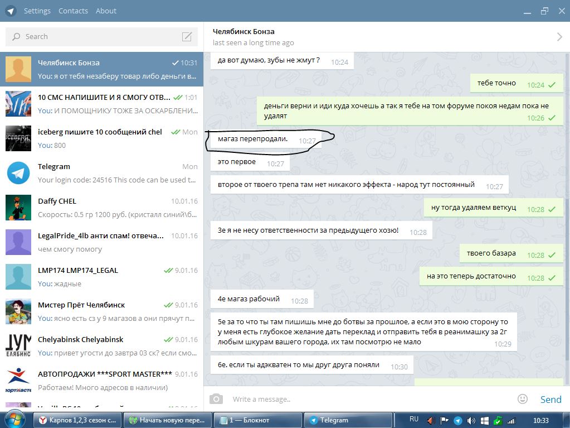Open the emoji smiley picker

(x=523, y=399)
